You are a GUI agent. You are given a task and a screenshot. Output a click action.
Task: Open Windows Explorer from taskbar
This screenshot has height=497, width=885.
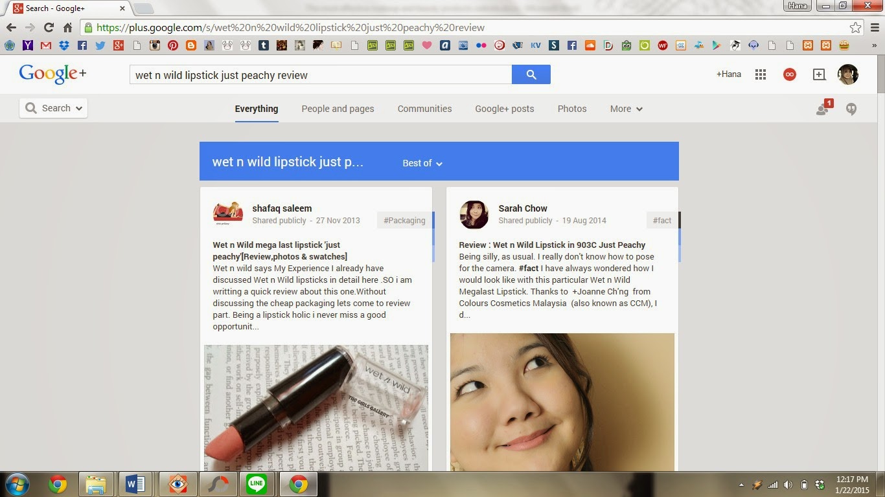pyautogui.click(x=96, y=484)
